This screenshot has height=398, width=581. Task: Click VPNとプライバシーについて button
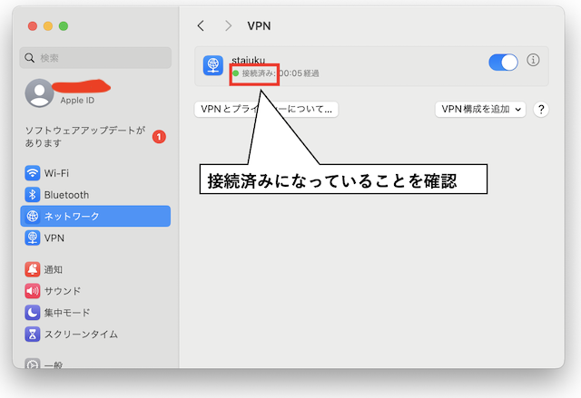[x=266, y=110]
